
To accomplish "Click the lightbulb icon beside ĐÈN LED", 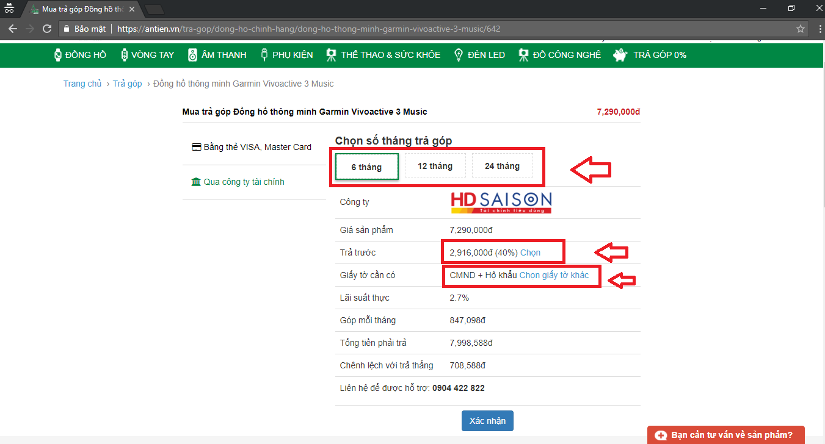I will [458, 55].
